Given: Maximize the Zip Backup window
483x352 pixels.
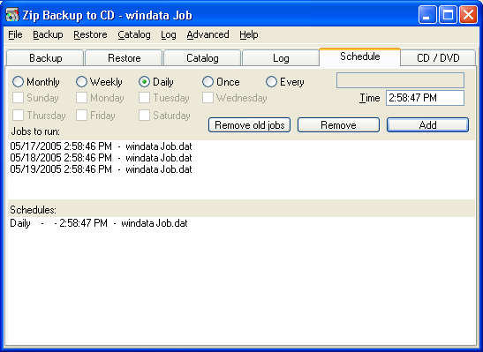Looking at the screenshot, I should point(448,15).
